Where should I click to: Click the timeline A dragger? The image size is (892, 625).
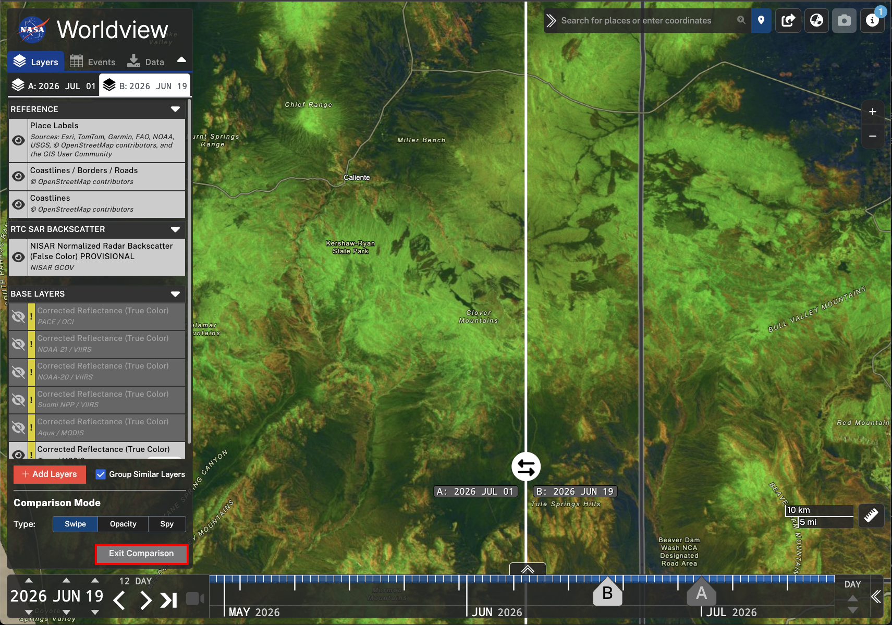click(701, 592)
